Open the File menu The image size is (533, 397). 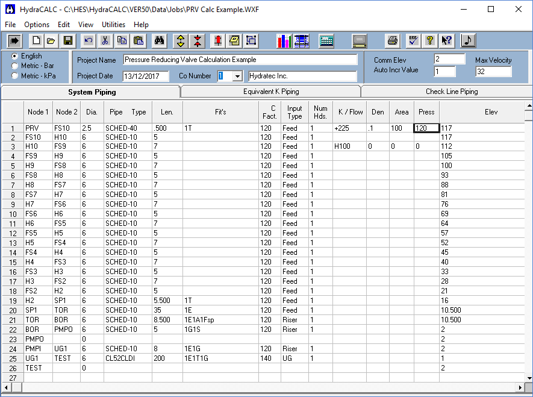pyautogui.click(x=10, y=25)
